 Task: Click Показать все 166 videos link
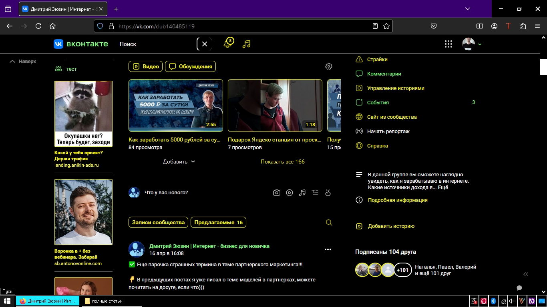[283, 161]
